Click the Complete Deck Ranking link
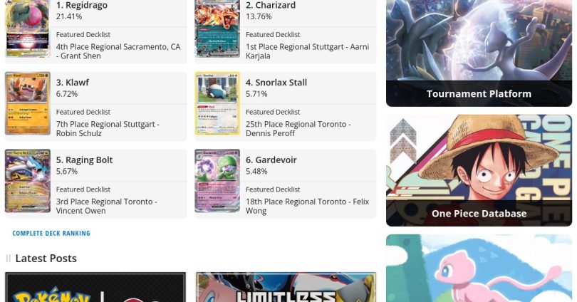The image size is (577, 302). 51,233
